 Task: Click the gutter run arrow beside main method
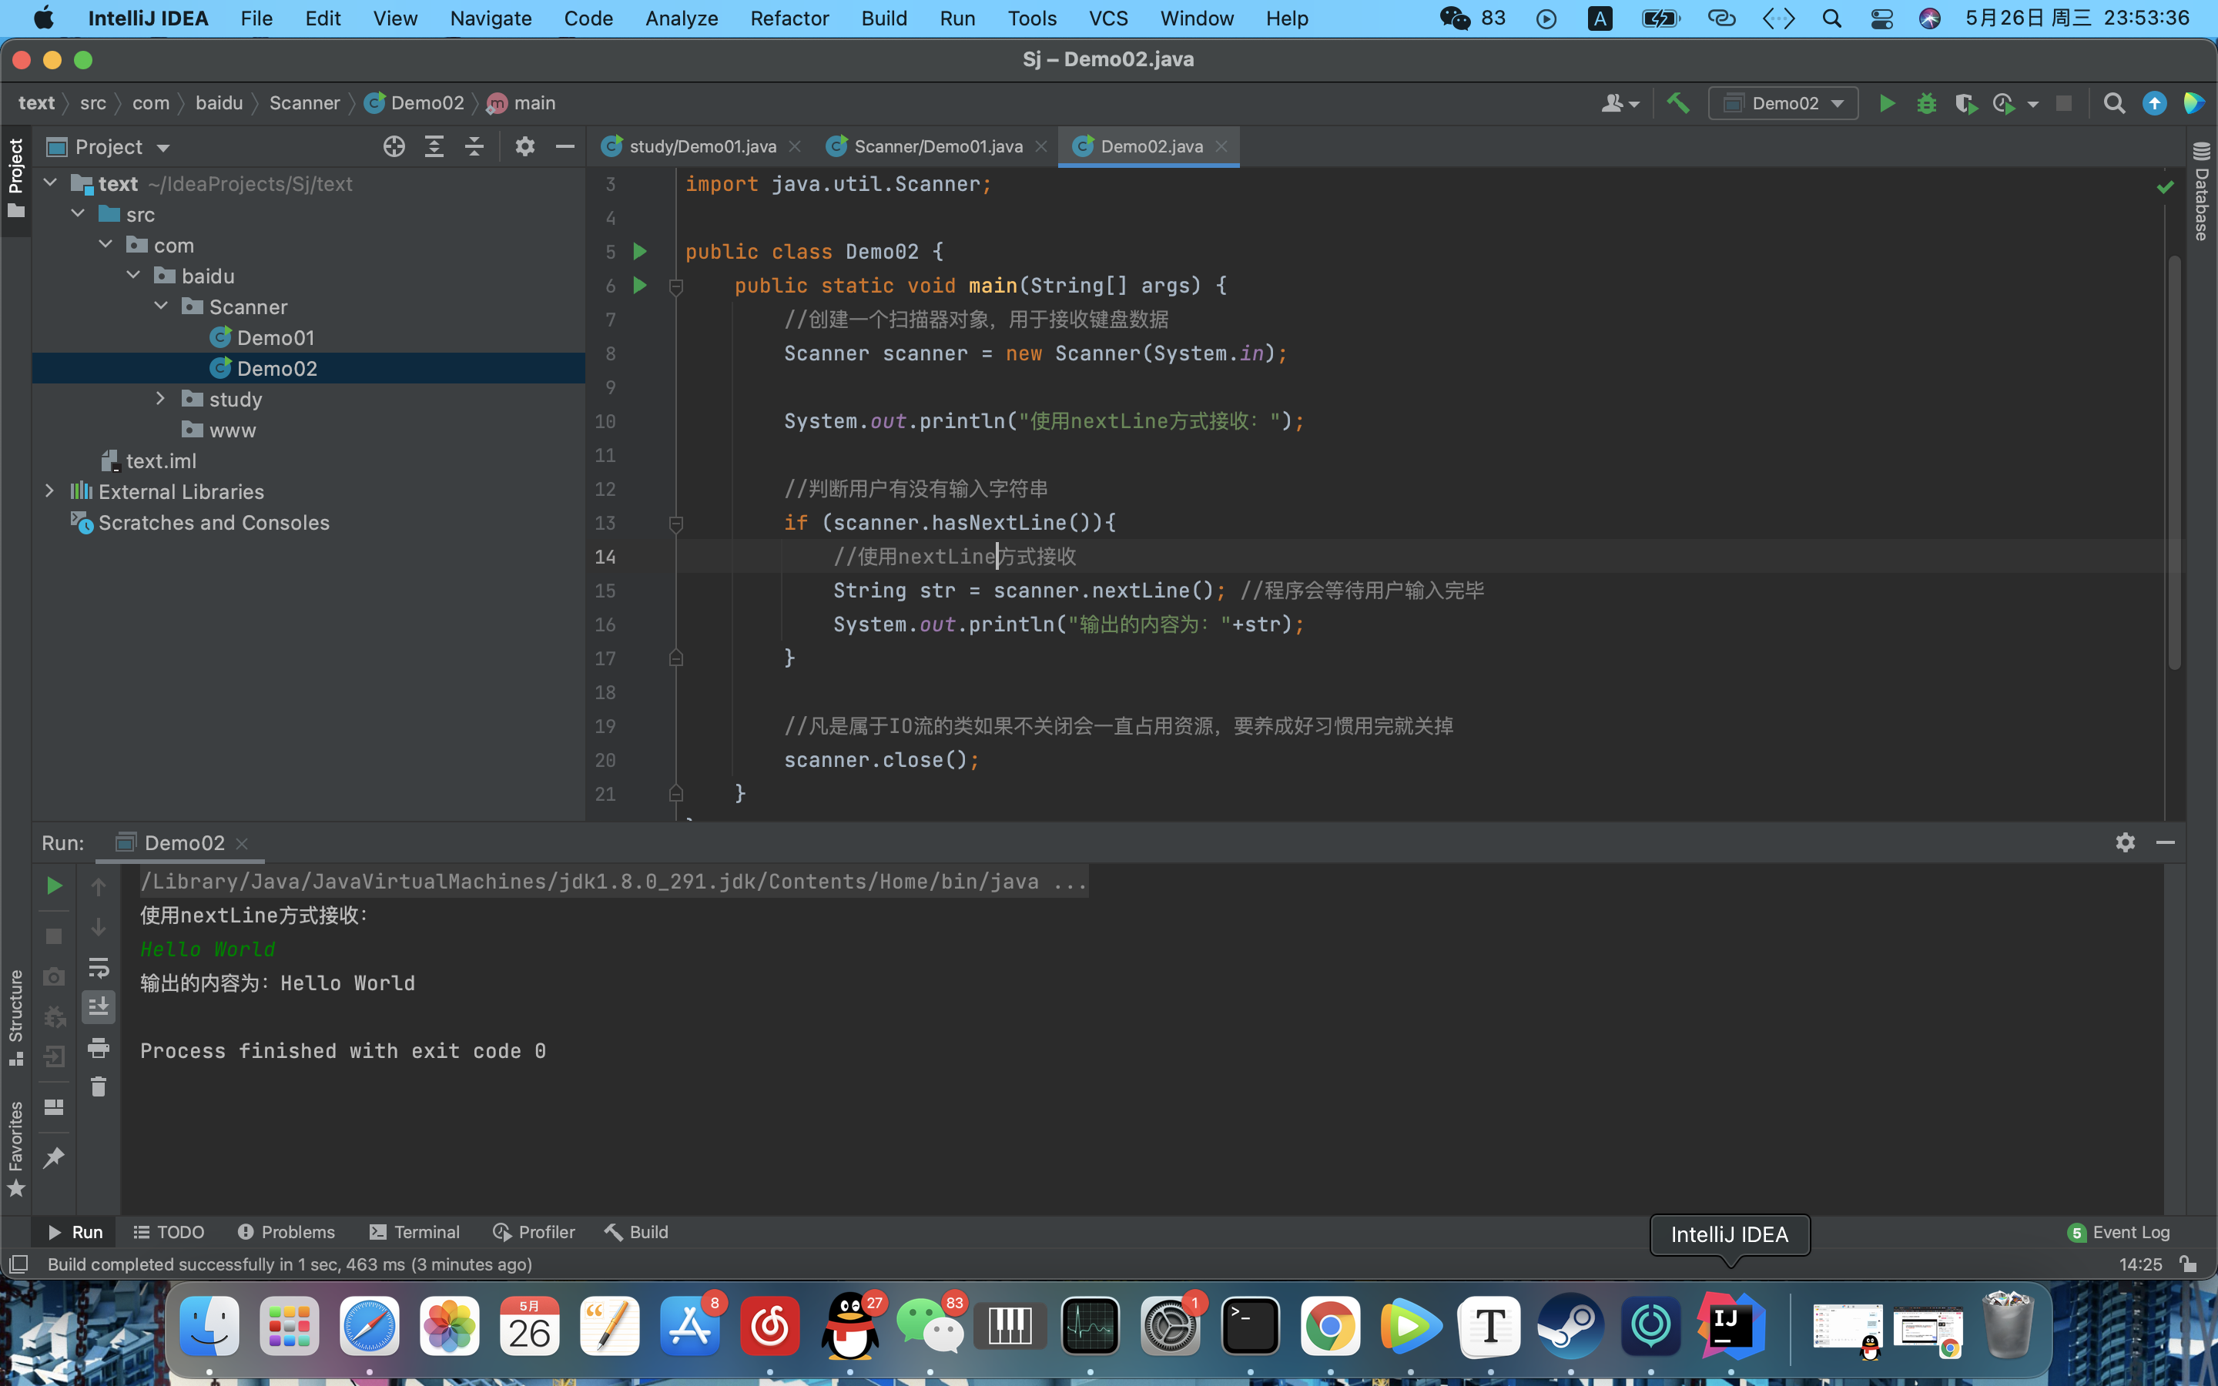(640, 285)
